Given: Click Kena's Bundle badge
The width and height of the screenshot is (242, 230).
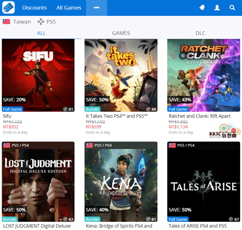Looking at the screenshot, I should tap(92, 219).
